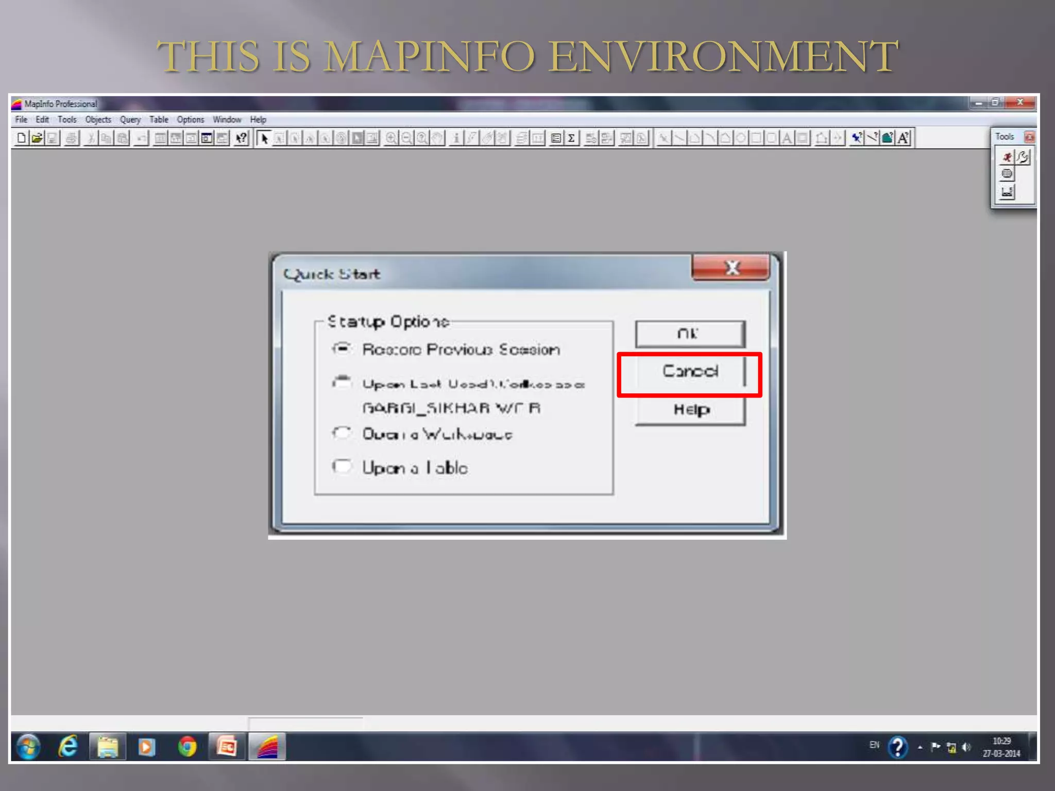
Task: Open the New Layout window icon
Action: tap(207, 138)
